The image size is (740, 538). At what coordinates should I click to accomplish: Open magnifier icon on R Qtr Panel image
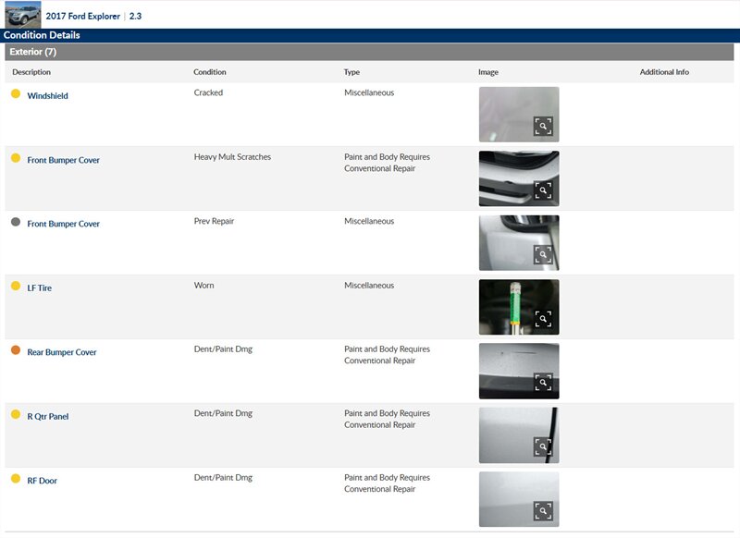543,446
